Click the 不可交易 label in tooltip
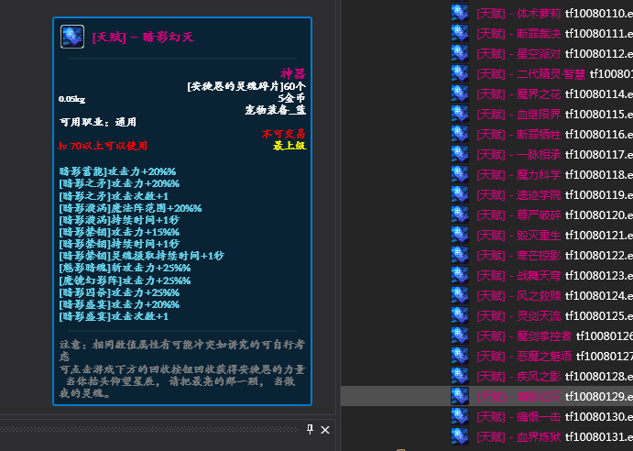Screen dimensions: 633x451 point(284,134)
